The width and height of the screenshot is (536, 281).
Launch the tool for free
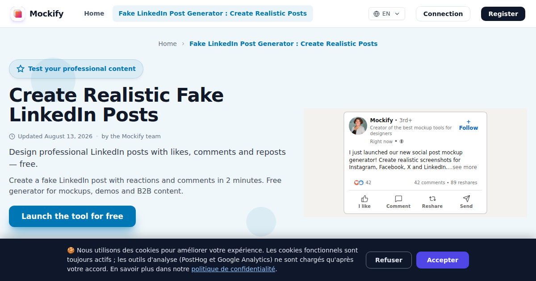[x=72, y=216]
